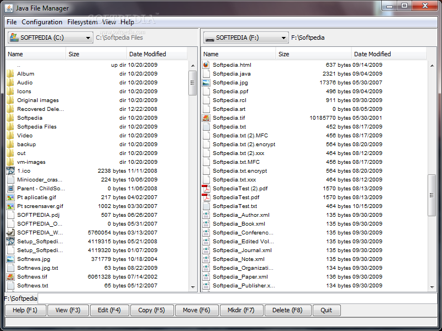Click the PDF icon of SoftpediaTest.pdf
The height and width of the screenshot is (331, 442).
point(206,197)
